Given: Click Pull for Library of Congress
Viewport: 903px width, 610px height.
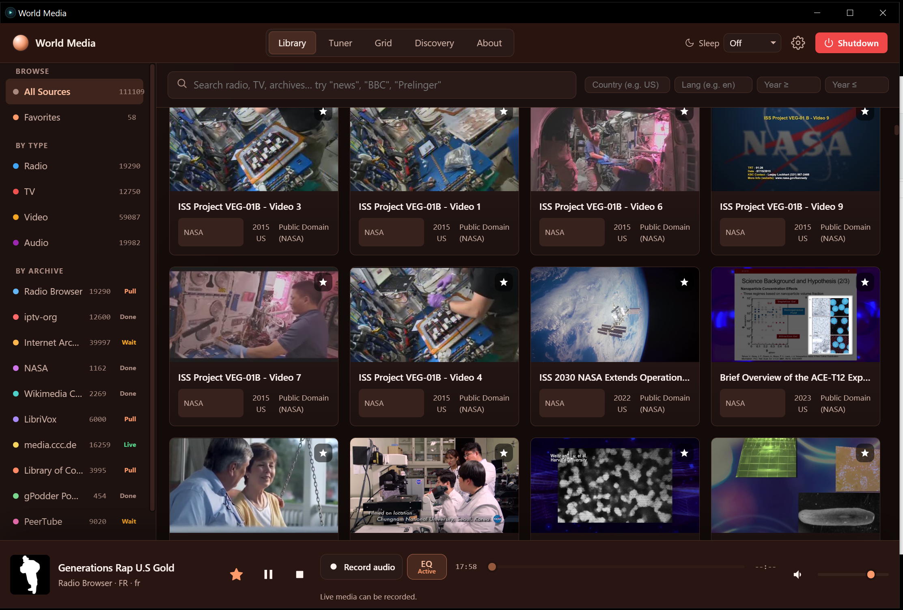Looking at the screenshot, I should tap(130, 470).
